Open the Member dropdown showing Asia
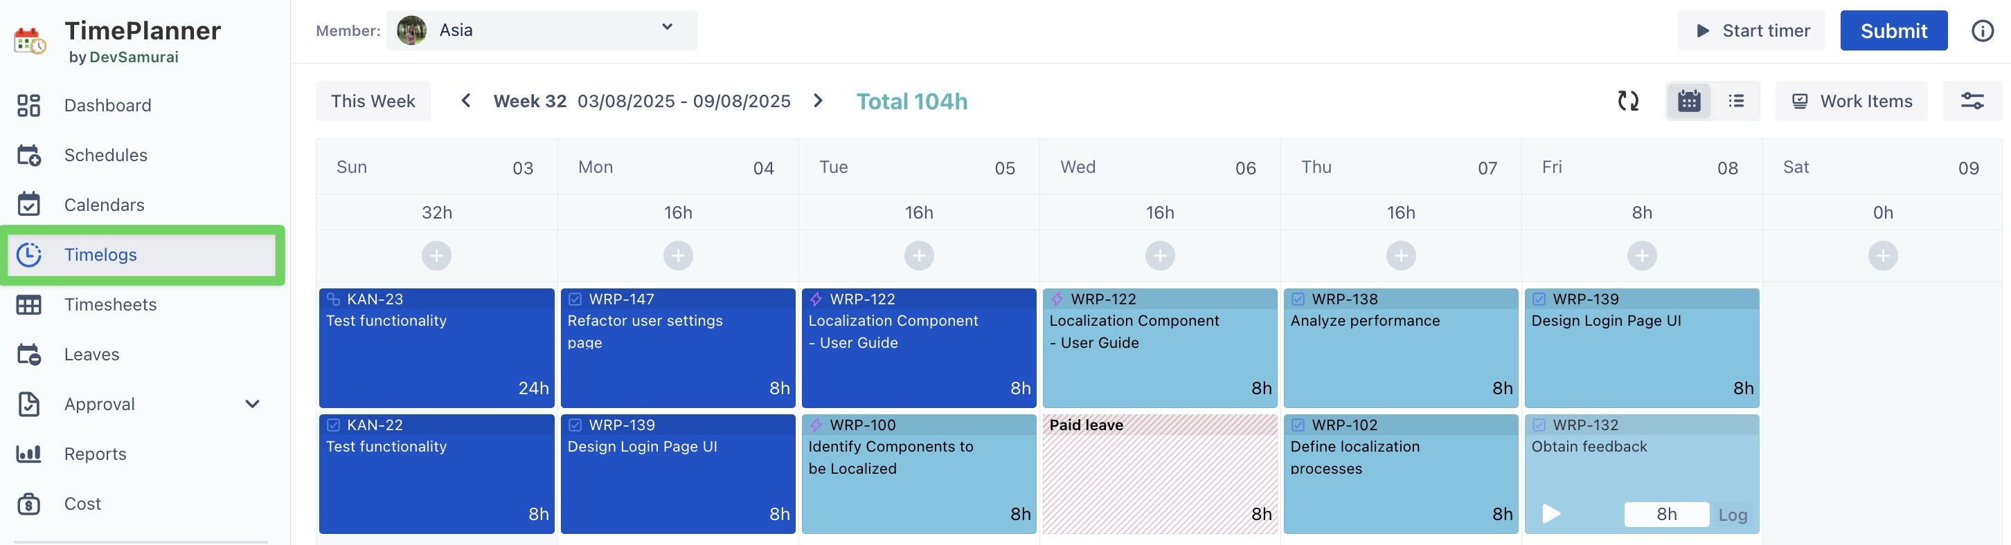2011x545 pixels. [541, 30]
